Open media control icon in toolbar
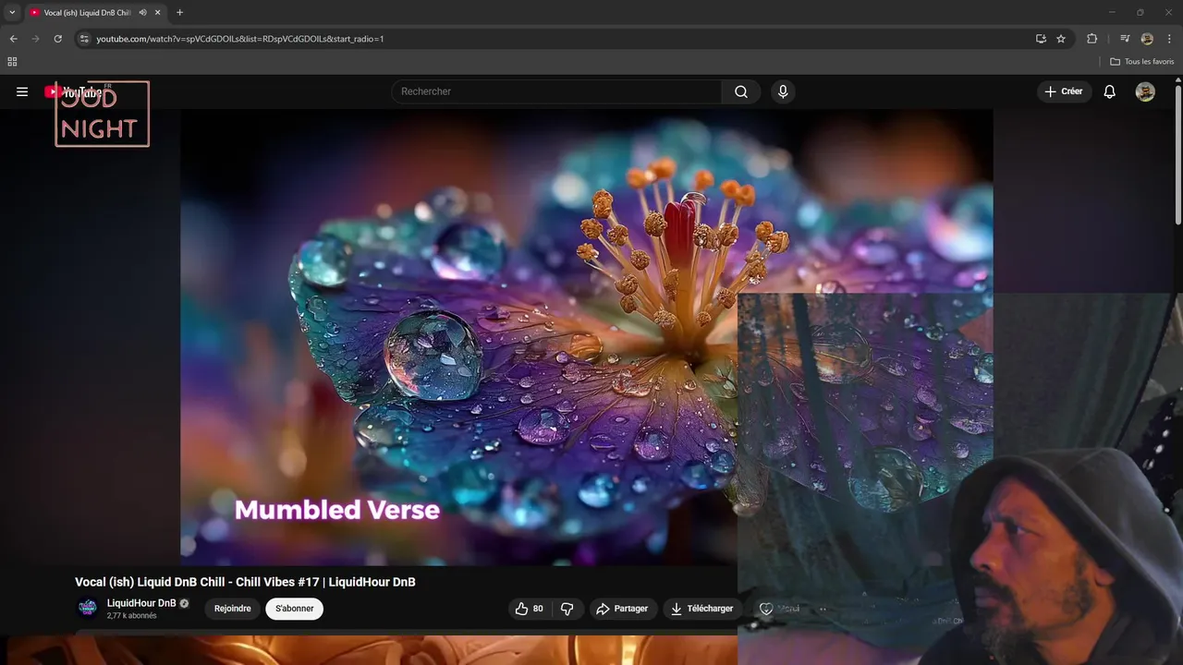The height and width of the screenshot is (665, 1183). 1125,39
